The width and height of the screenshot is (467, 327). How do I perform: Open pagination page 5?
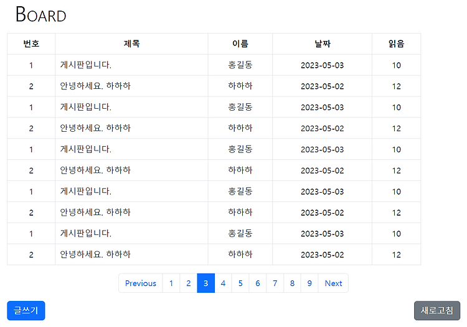point(240,283)
